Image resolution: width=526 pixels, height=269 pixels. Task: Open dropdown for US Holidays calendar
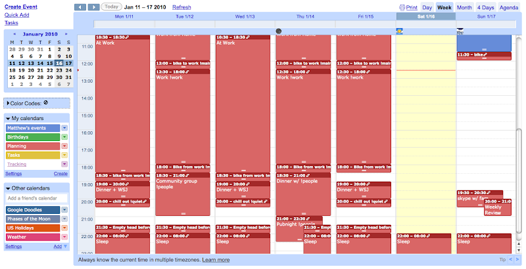click(64, 228)
